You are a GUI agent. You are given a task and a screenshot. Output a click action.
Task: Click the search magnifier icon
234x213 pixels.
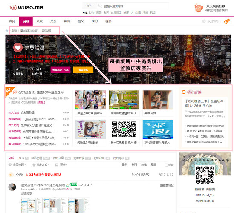point(100,6)
